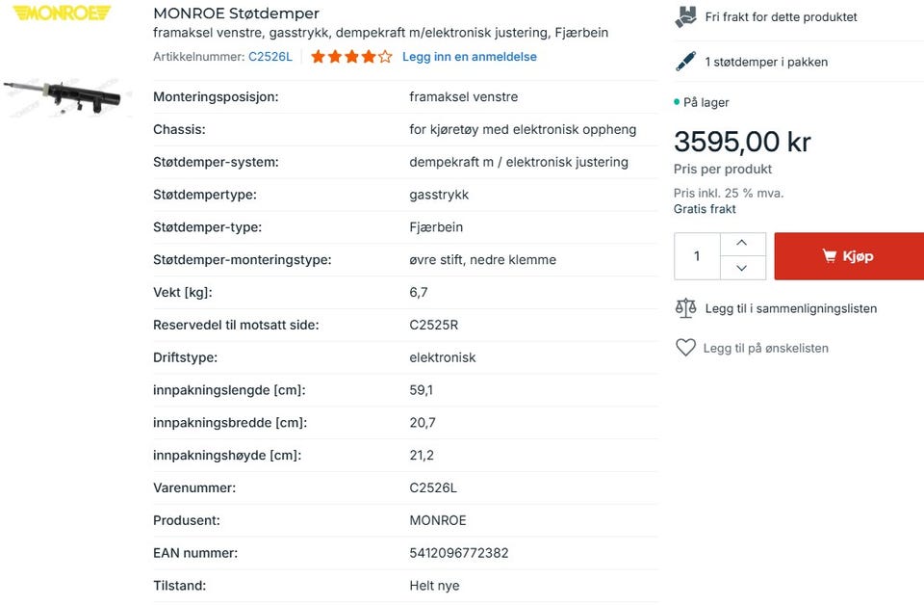
Task: Click the heart wishlist icon
Action: 685,348
